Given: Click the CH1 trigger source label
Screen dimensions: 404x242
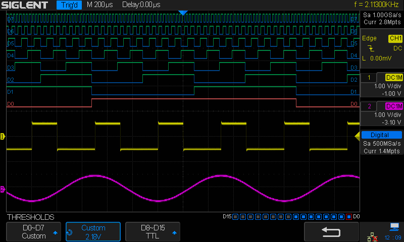Looking at the screenshot, I should click(x=395, y=38).
